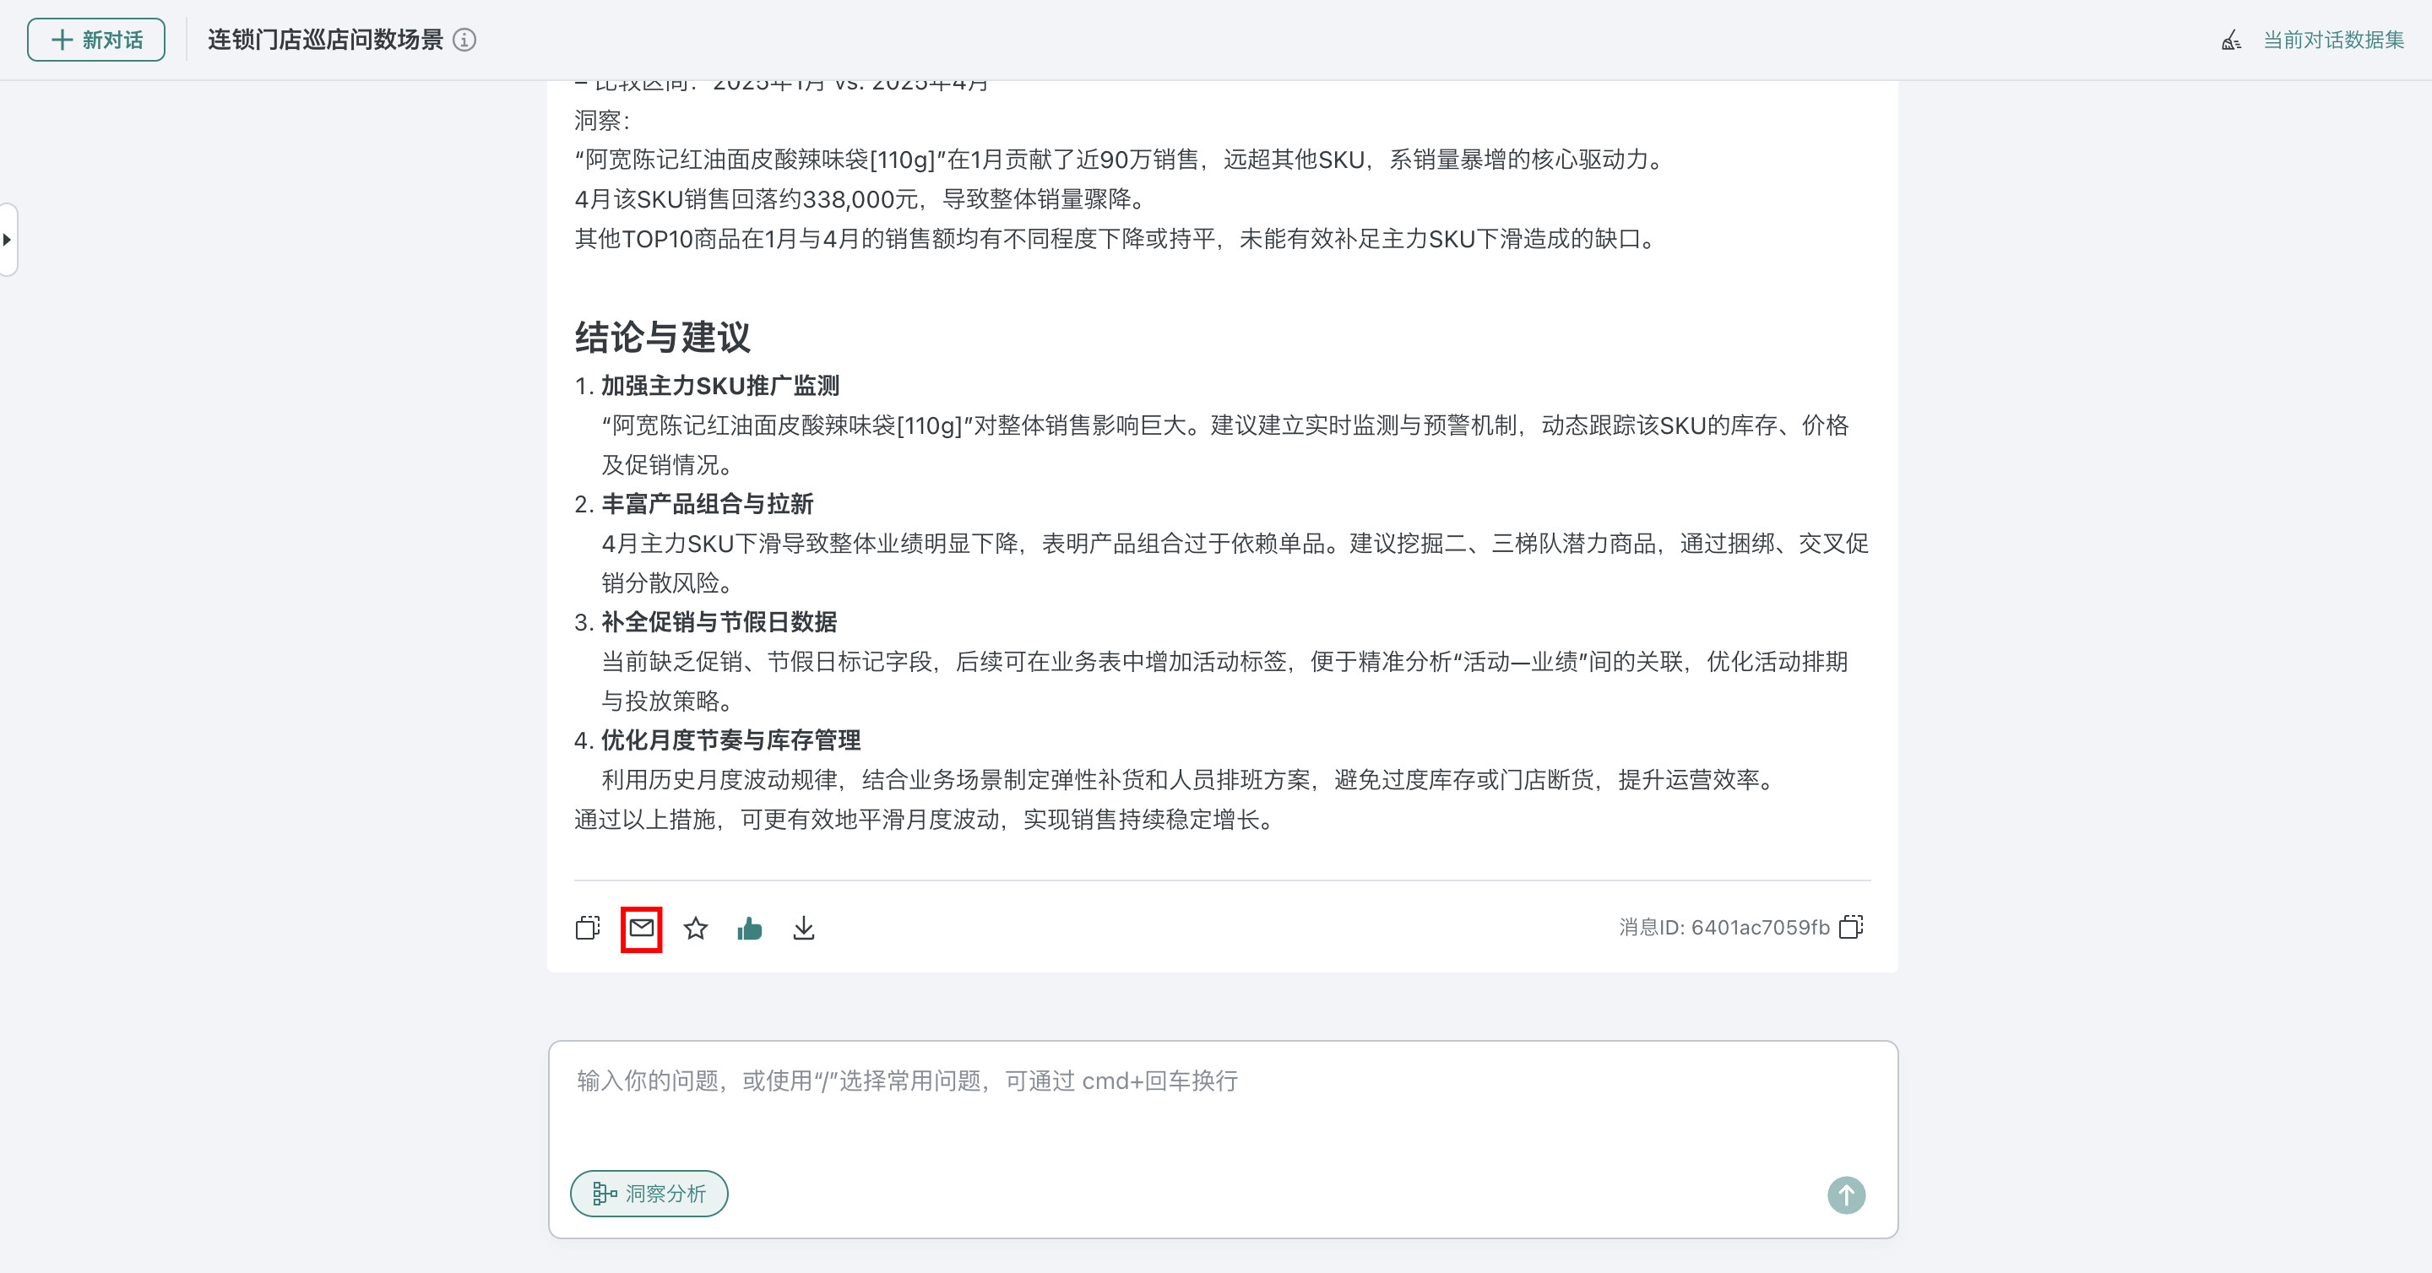The height and width of the screenshot is (1273, 2432).
Task: Copy the answer using the copy icon
Action: (x=587, y=929)
